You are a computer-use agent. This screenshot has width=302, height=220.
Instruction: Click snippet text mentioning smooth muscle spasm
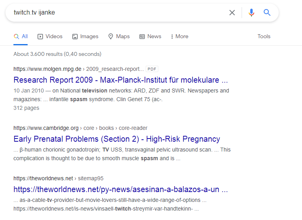pyautogui.click(x=97, y=158)
